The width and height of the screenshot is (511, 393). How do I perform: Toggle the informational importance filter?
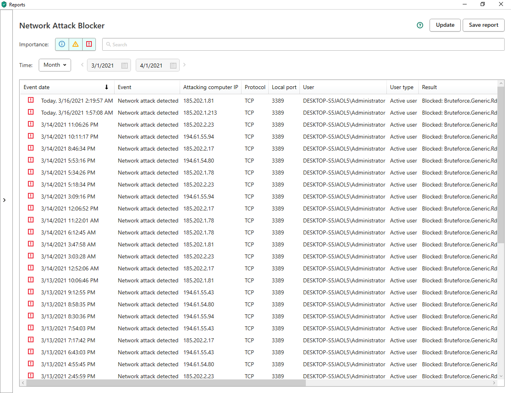(62, 44)
